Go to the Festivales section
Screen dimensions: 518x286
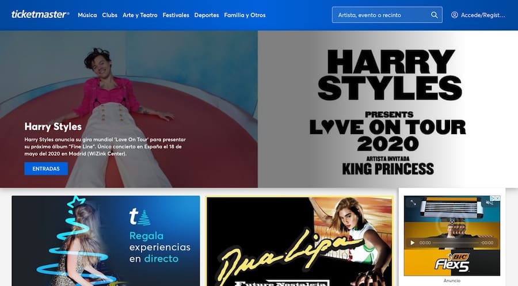tap(176, 15)
